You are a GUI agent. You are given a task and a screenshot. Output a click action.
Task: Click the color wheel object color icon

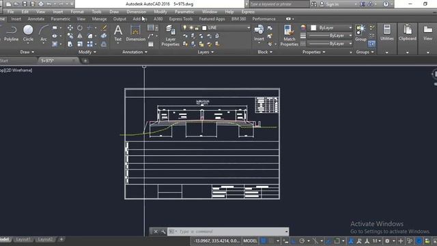tap(303, 27)
